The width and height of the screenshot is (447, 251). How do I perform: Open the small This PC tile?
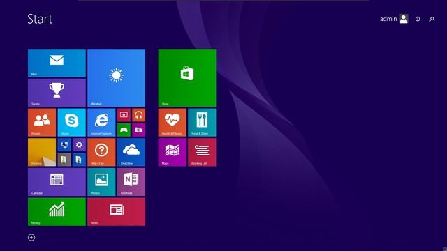tap(64, 145)
